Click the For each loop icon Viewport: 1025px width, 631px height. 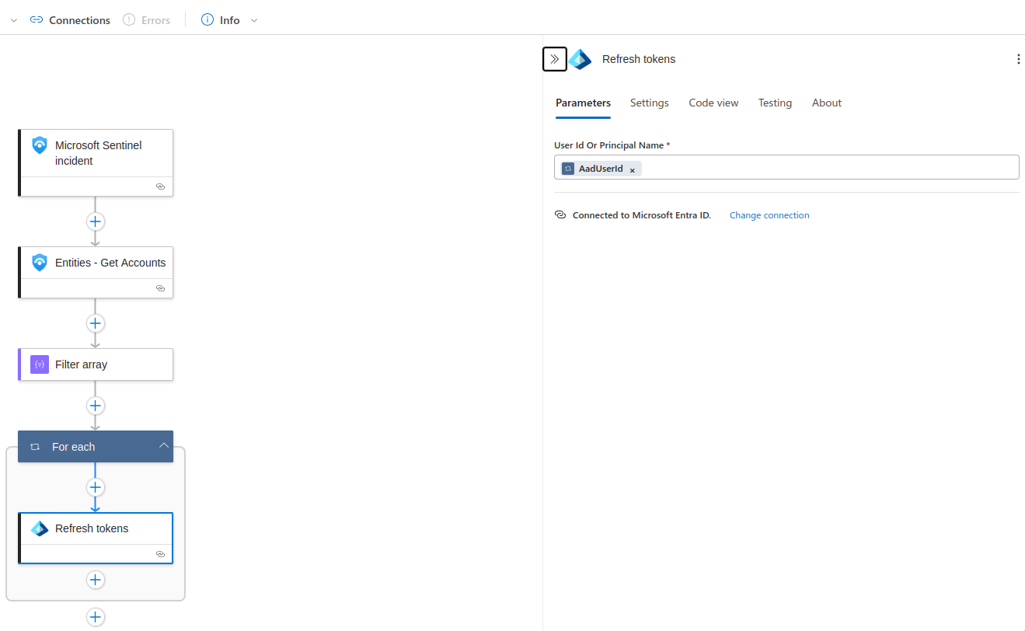pyautogui.click(x=35, y=447)
